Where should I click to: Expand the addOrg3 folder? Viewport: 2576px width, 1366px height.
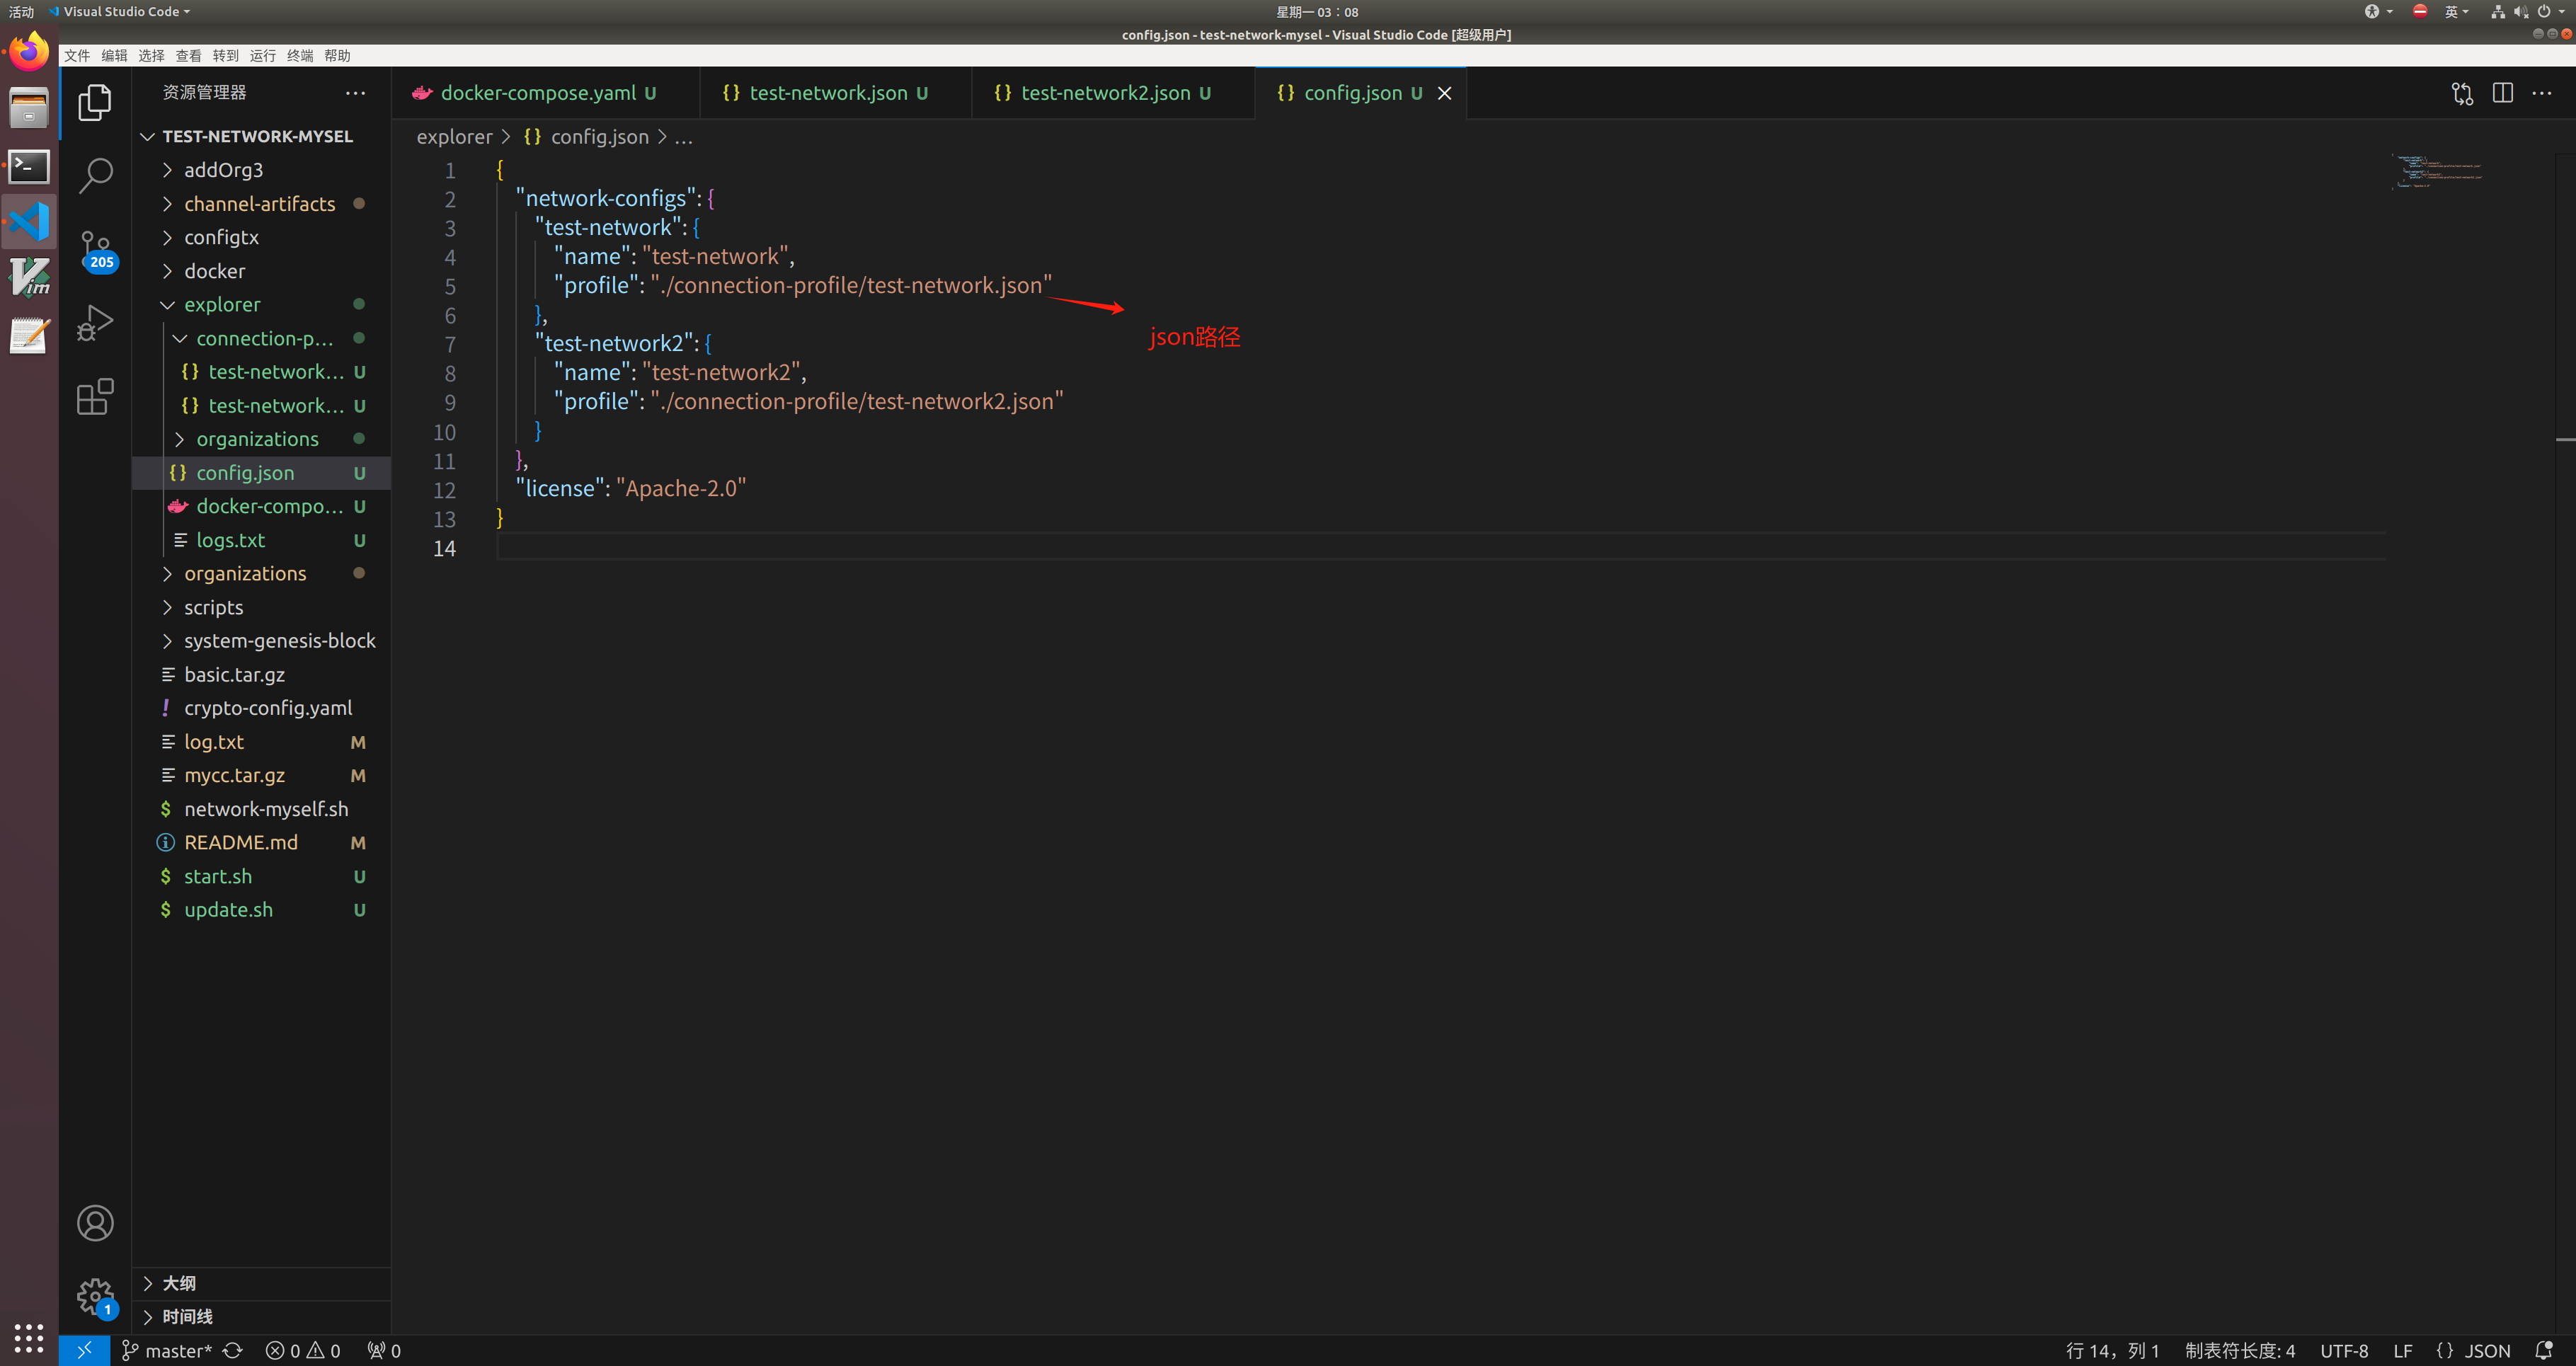click(261, 170)
